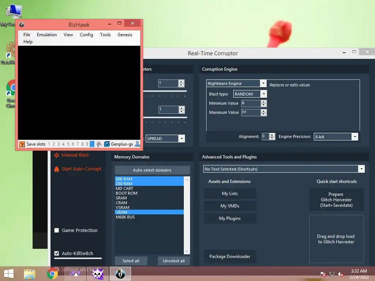The height and width of the screenshot is (281, 375).
Task: Open the Blast type RANDOM dropdown
Action: click(264, 94)
